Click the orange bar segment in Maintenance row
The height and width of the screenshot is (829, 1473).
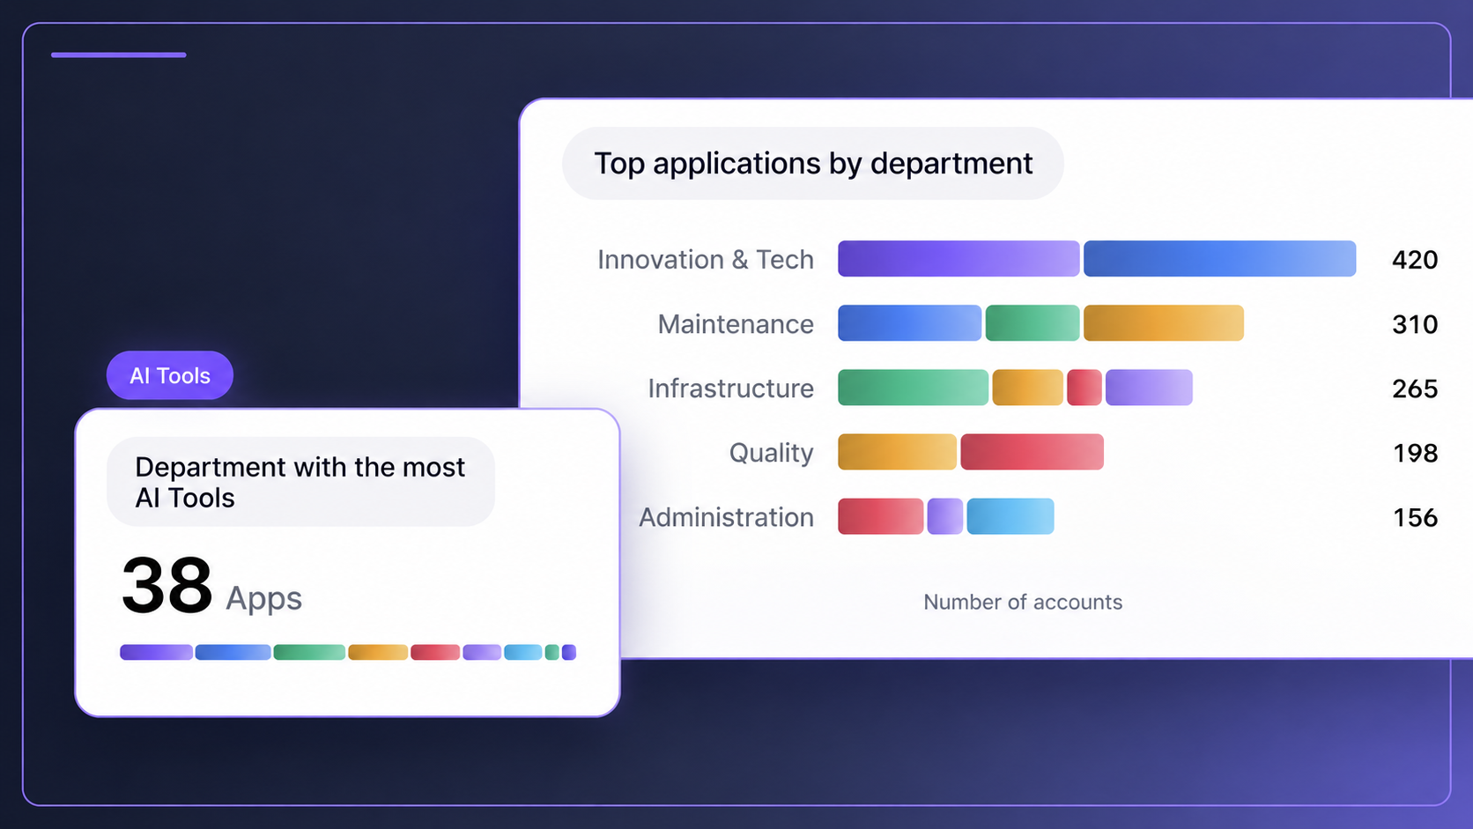tap(1164, 323)
